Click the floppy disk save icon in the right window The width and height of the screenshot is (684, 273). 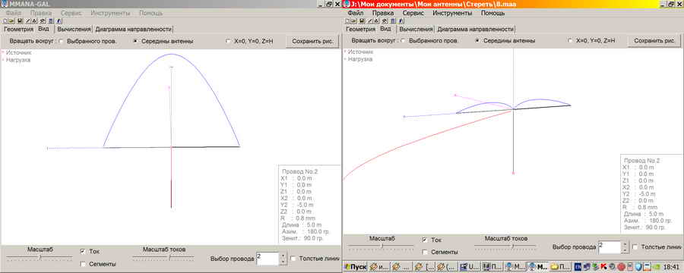click(362, 21)
